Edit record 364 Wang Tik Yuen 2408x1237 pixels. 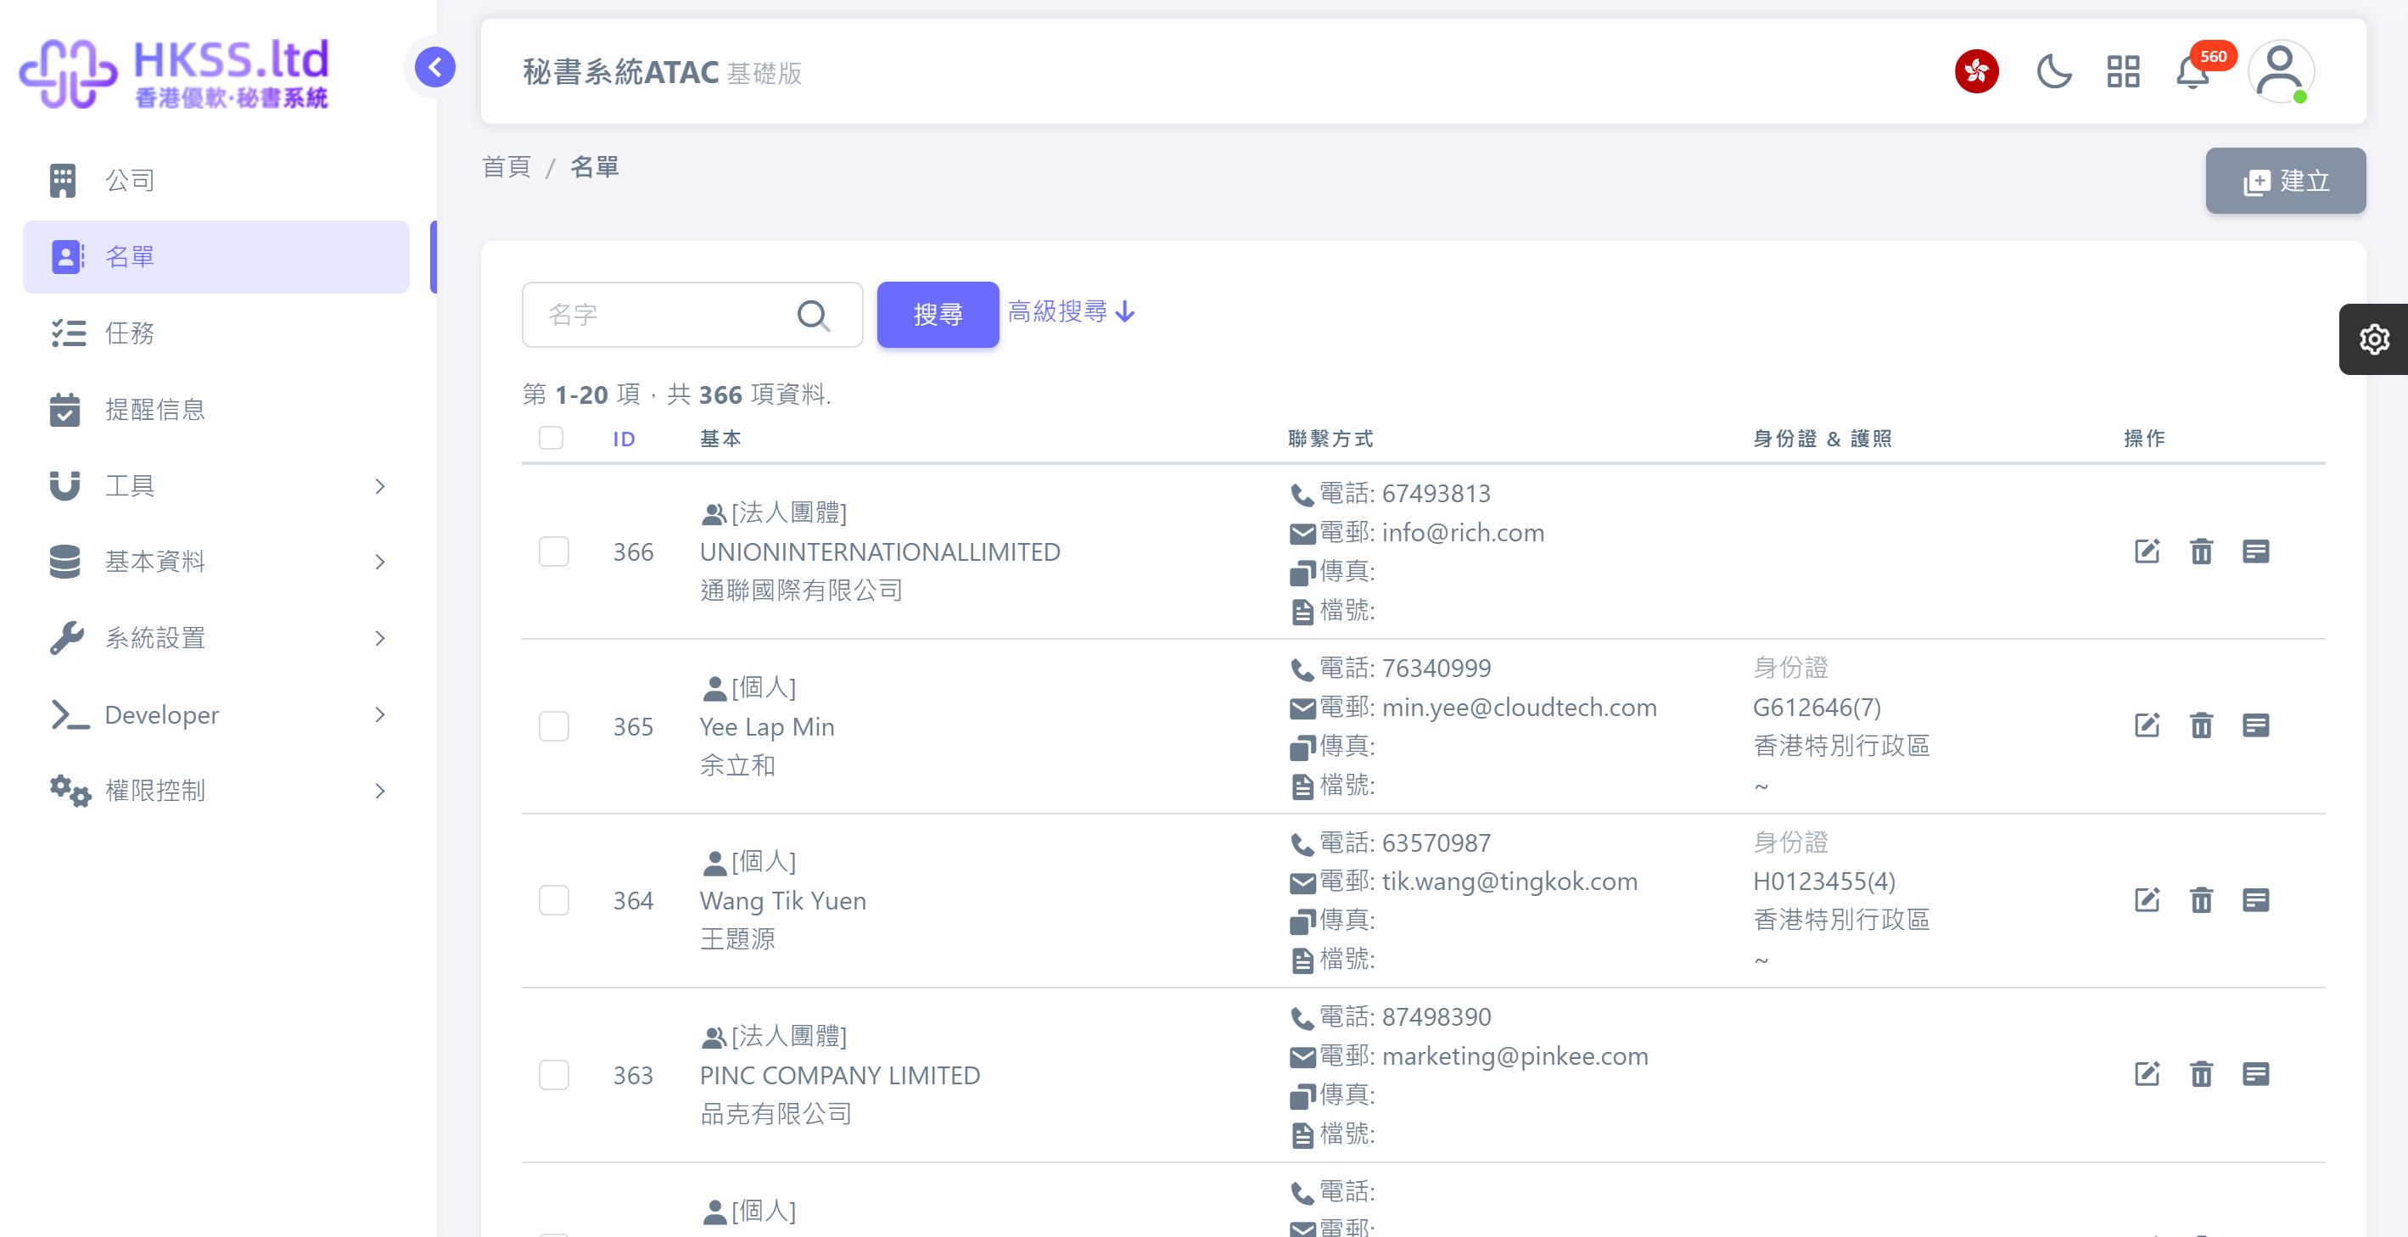[x=2147, y=900]
